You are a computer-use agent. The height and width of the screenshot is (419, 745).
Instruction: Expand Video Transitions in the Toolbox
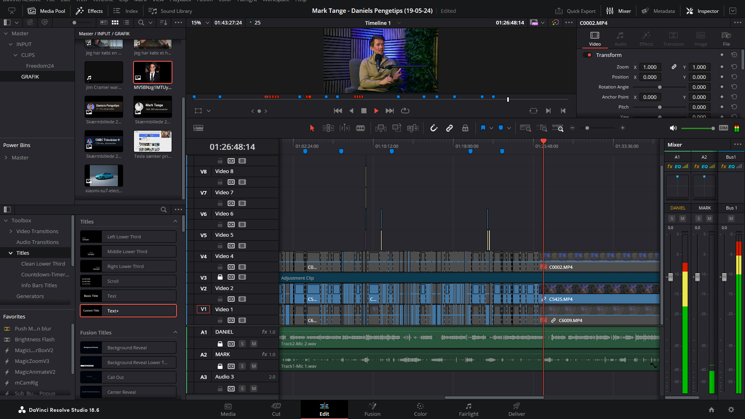click(x=11, y=231)
